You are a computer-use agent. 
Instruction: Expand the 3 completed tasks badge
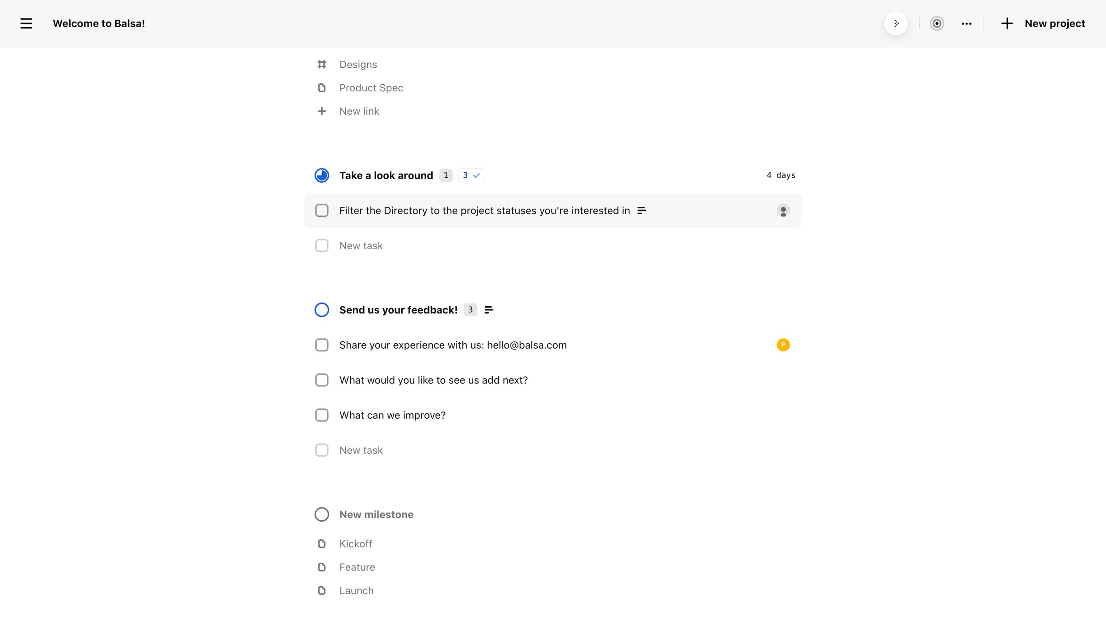tap(471, 175)
